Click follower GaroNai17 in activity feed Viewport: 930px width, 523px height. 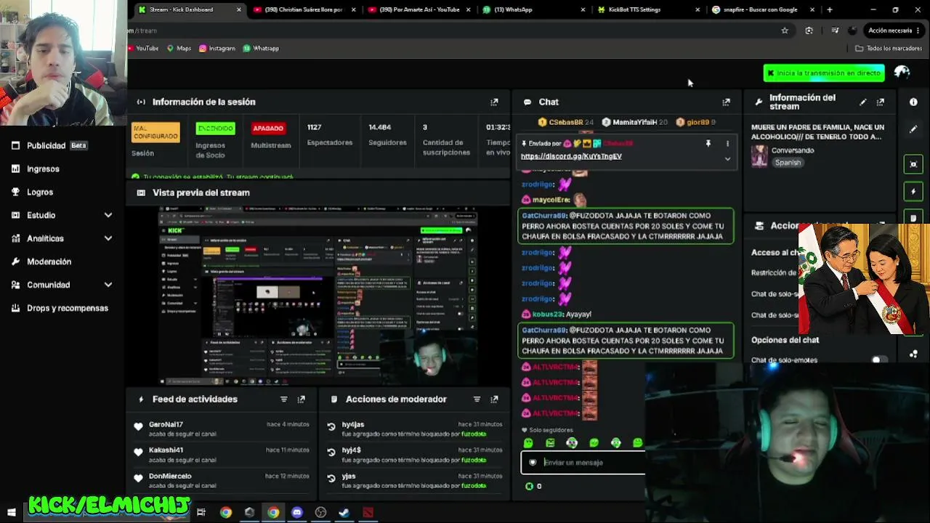166,424
